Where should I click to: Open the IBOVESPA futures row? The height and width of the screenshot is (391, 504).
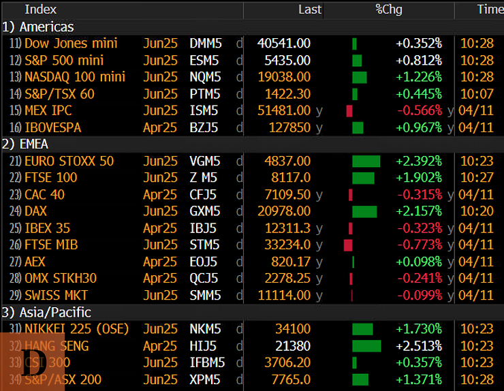252,127
